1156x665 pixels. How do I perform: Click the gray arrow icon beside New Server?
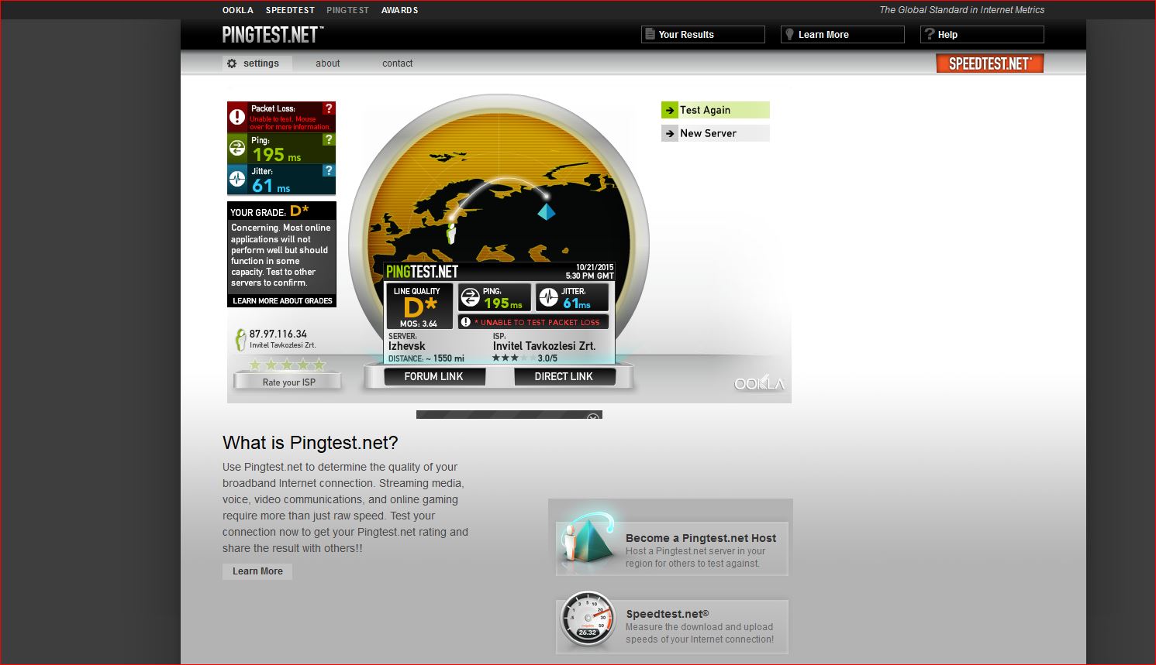coord(670,133)
